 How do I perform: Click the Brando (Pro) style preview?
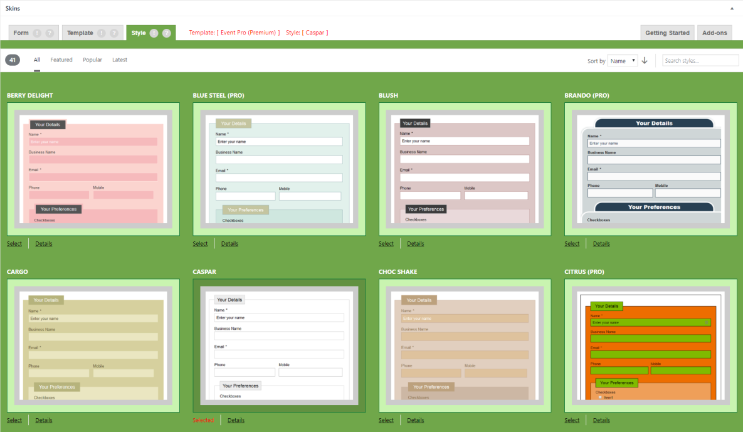[x=650, y=169]
